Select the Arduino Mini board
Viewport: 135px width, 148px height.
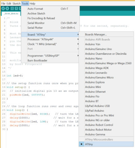click(106, 87)
